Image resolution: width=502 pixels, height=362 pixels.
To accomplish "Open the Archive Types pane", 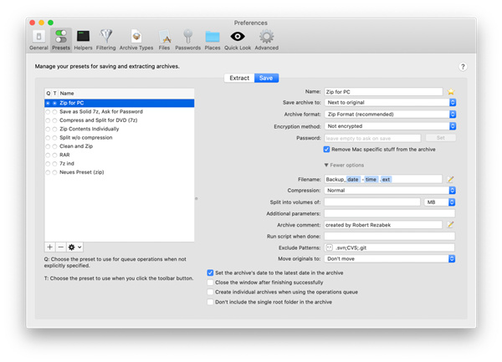I will click(x=136, y=39).
